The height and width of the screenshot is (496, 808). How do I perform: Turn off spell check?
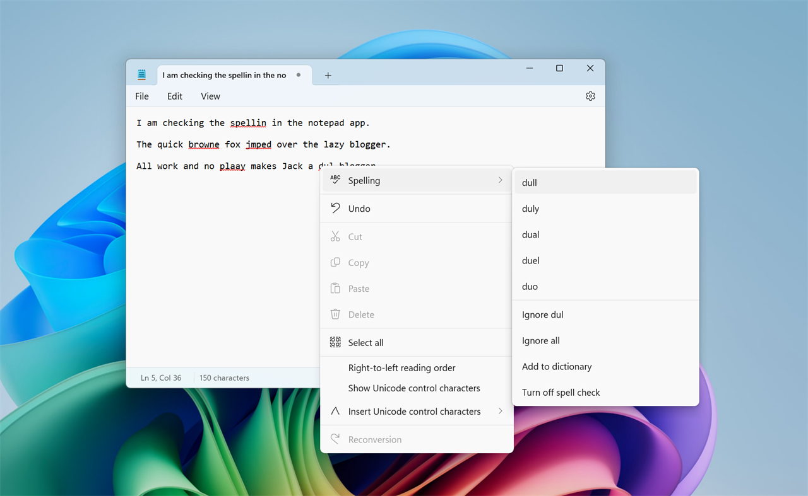point(561,392)
